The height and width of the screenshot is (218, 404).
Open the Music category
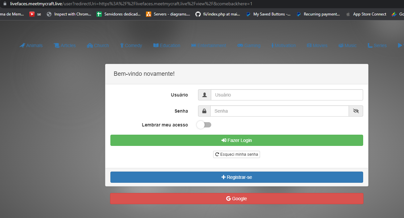tap(347, 45)
